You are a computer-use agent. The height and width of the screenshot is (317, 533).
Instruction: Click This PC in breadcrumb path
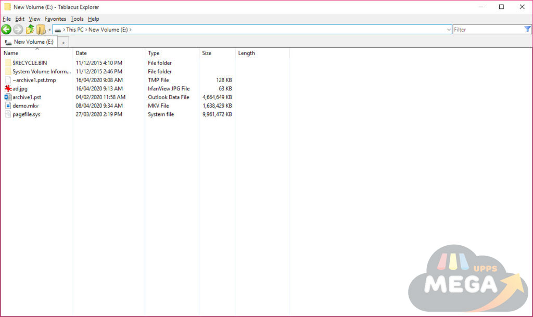[x=75, y=30]
